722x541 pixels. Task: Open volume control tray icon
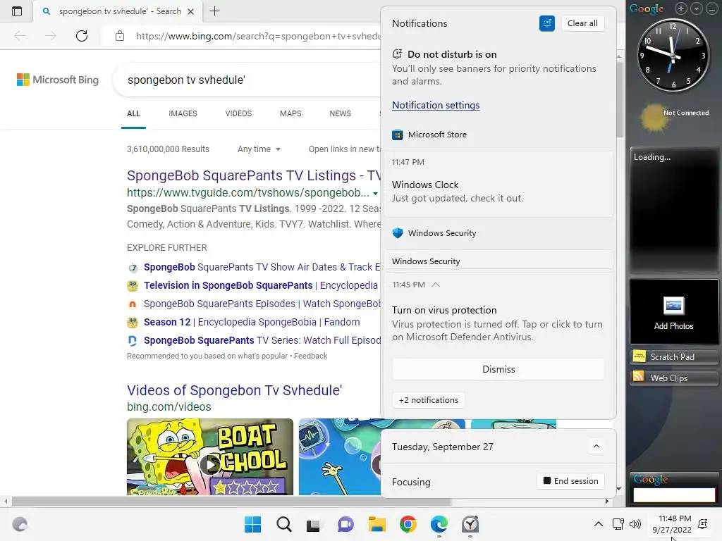[x=635, y=524]
